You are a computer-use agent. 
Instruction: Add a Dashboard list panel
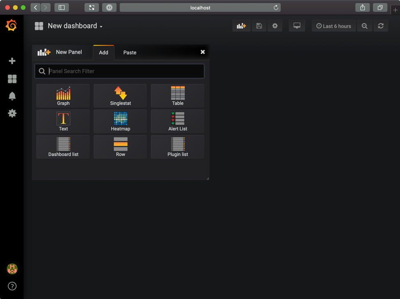pyautogui.click(x=63, y=147)
